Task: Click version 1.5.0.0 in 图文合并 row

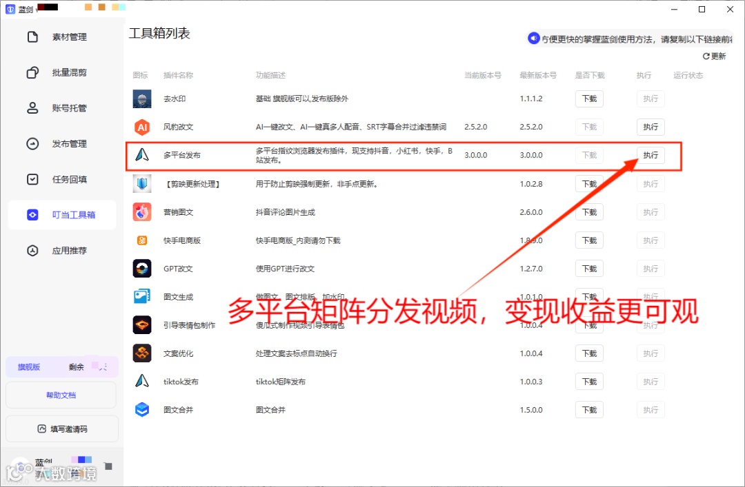Action: point(530,410)
